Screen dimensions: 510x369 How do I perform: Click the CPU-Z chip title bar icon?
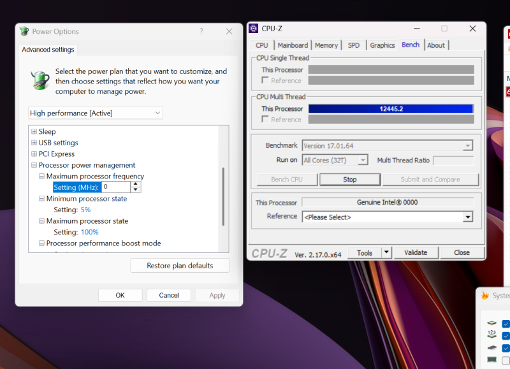[x=253, y=29]
